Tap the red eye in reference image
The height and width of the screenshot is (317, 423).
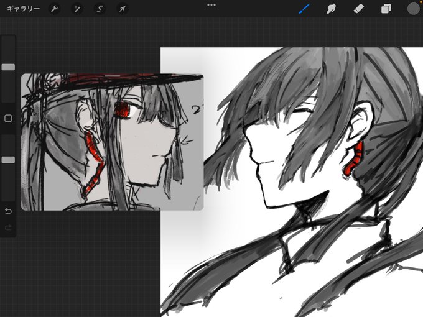click(123, 110)
